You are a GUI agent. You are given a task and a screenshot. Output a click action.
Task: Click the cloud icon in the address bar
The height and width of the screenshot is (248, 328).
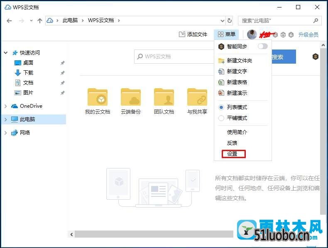50,20
